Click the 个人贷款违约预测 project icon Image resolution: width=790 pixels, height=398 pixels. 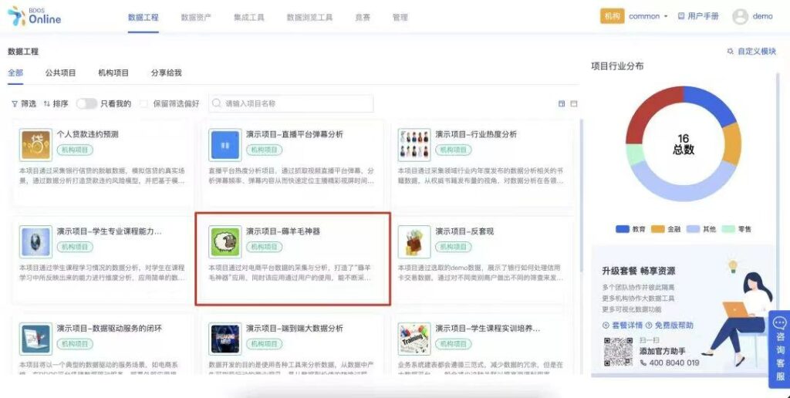(35, 146)
